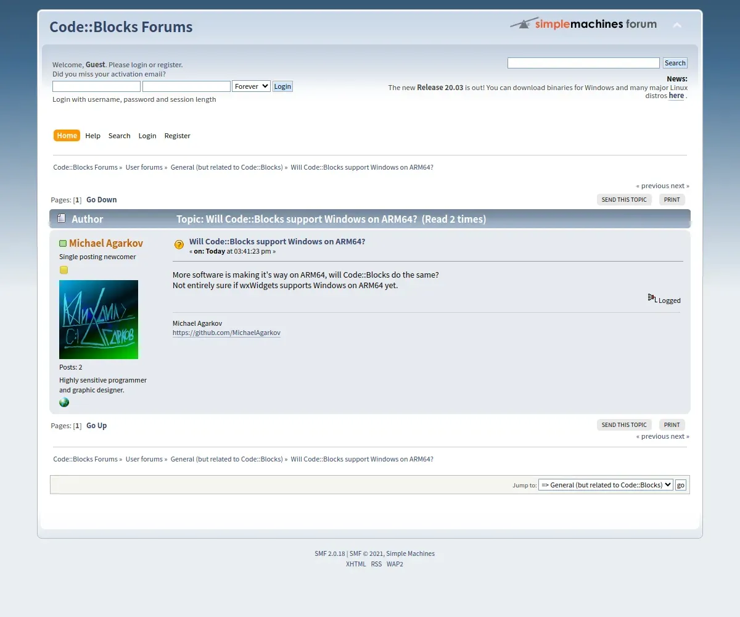Image resolution: width=740 pixels, height=617 pixels.
Task: Click the Search button at top right
Action: (x=675, y=63)
